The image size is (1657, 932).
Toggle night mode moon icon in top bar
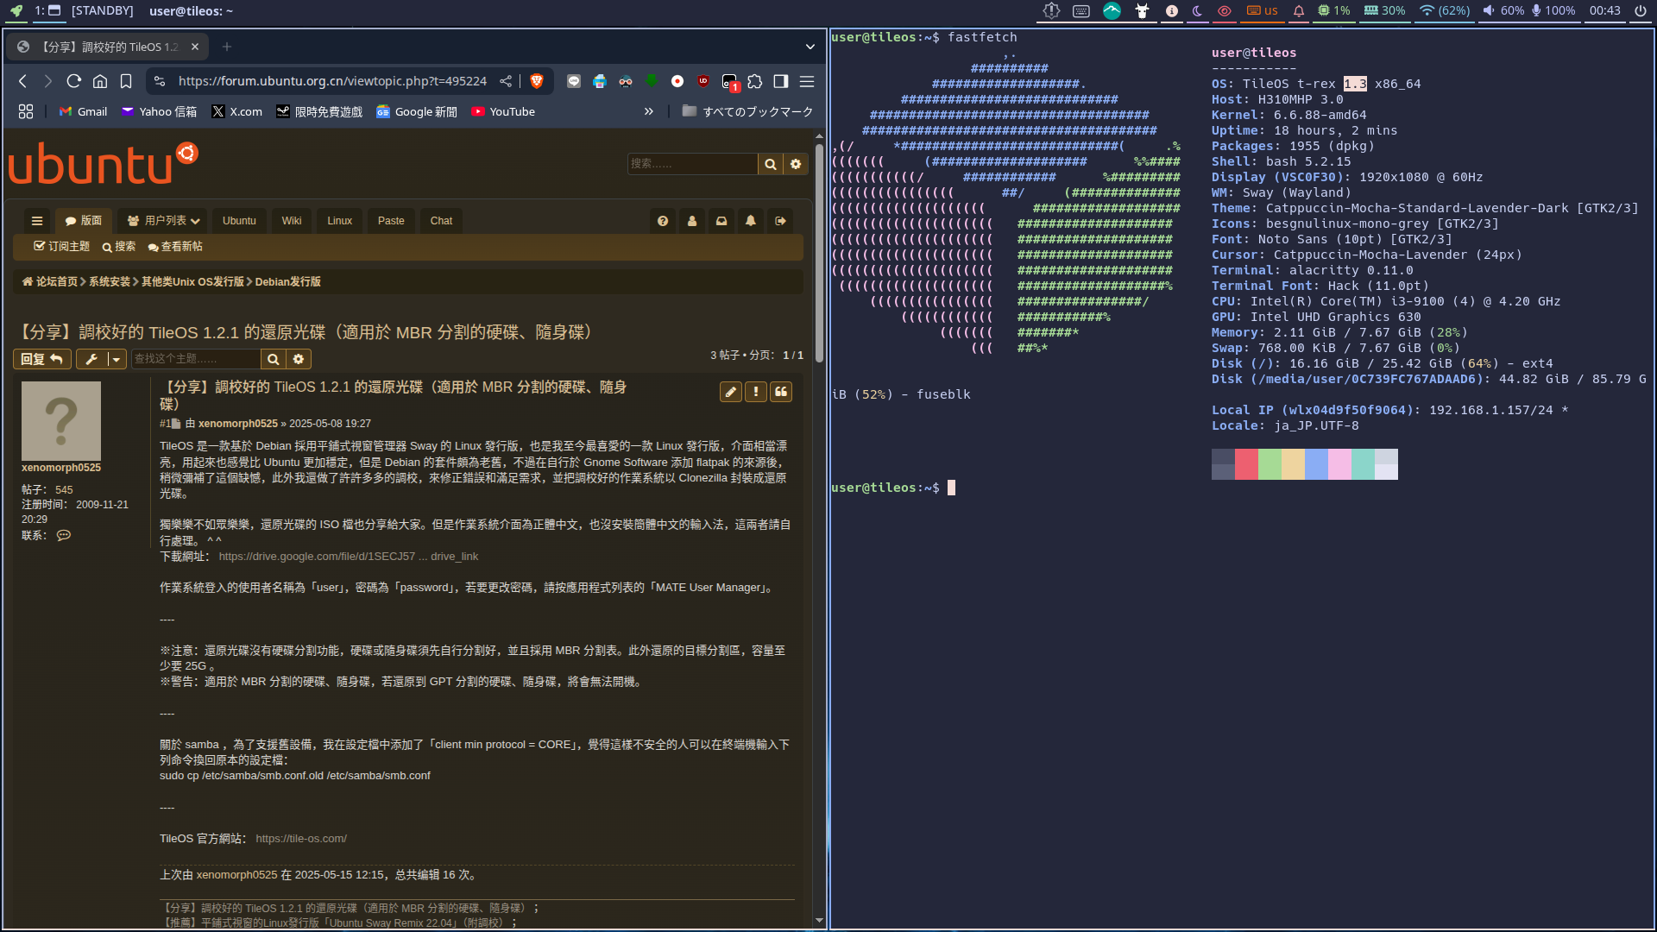coord(1197,11)
